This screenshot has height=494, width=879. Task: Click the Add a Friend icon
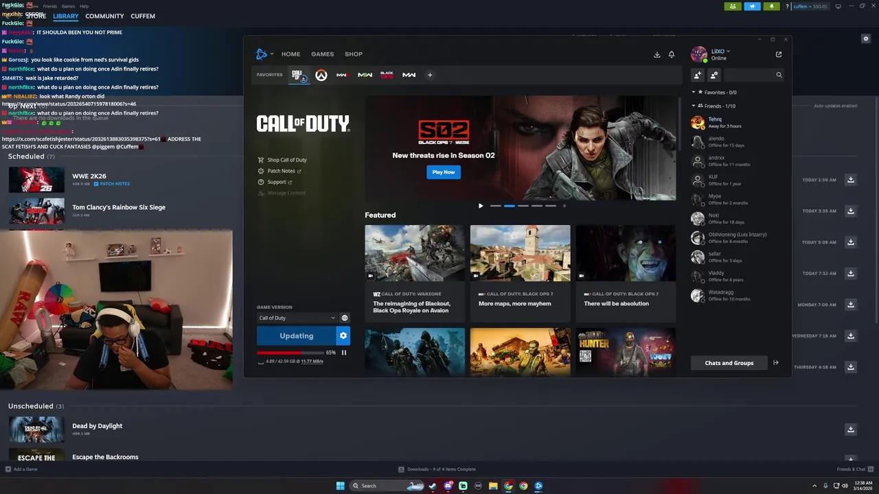coord(698,75)
